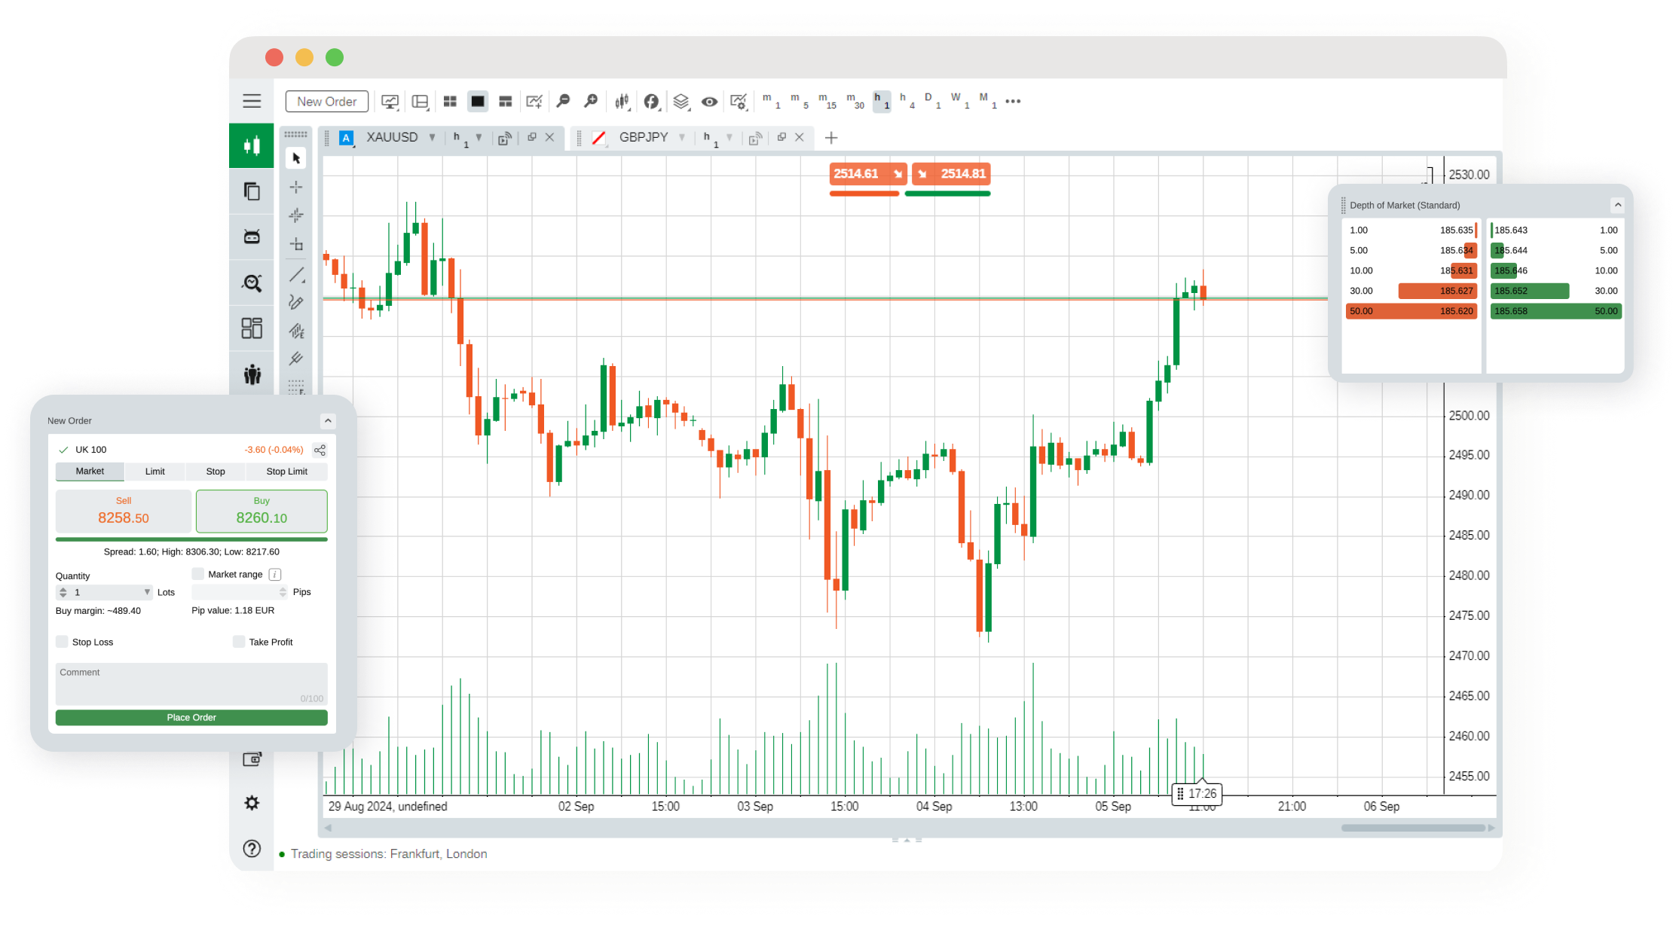Screen dimensions: 1676x925
Task: Select the trendline drawing tool
Action: click(295, 273)
